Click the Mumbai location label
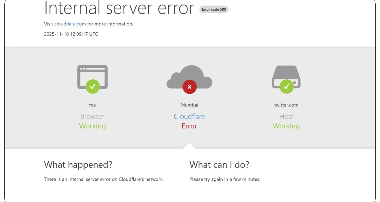 click(189, 105)
